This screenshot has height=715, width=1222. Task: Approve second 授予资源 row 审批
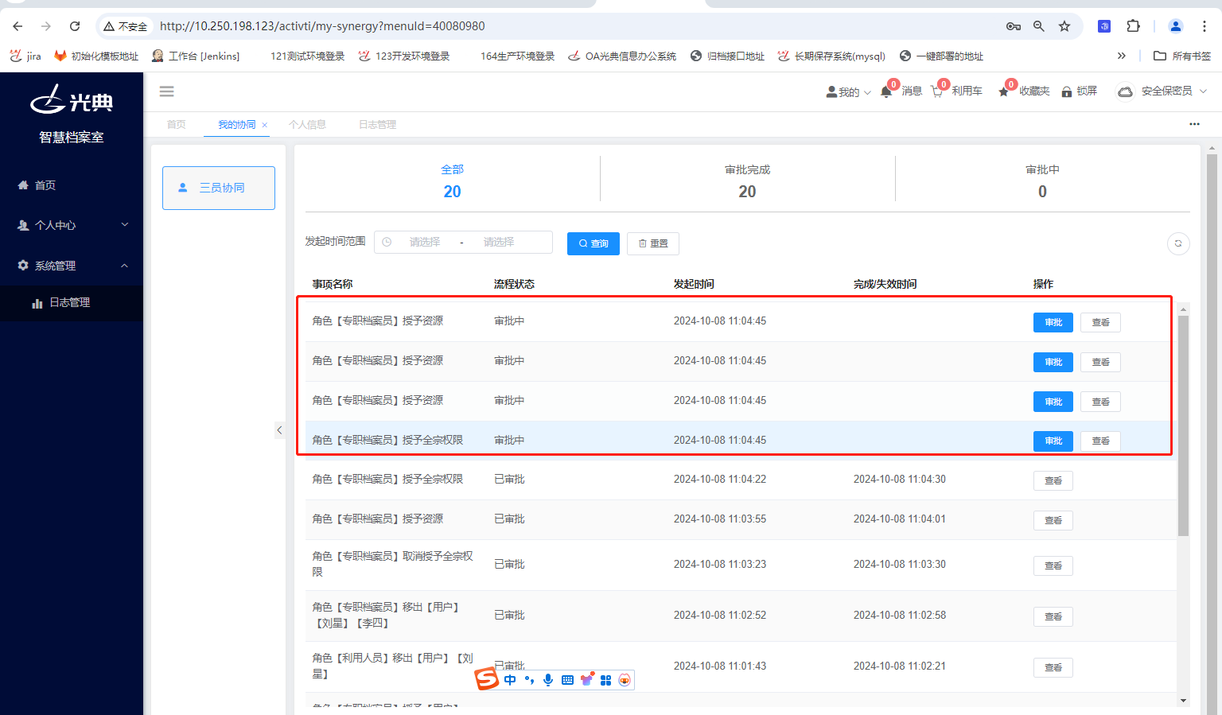click(1053, 362)
